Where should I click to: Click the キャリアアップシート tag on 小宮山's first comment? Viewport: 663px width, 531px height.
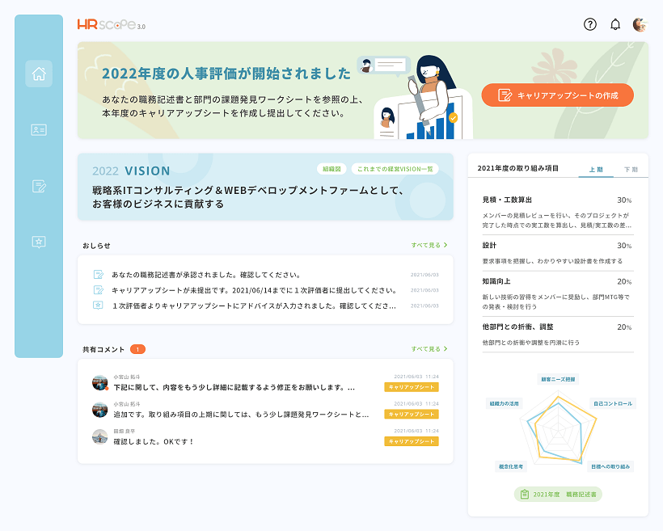(x=410, y=387)
